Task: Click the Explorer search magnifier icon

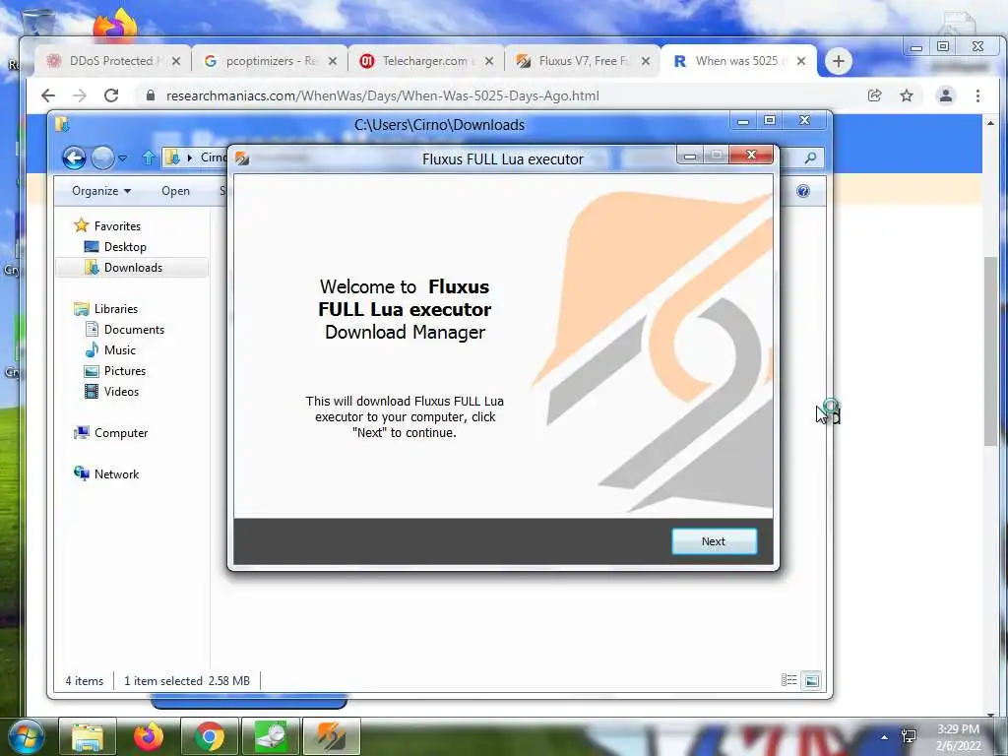Action: tap(810, 157)
